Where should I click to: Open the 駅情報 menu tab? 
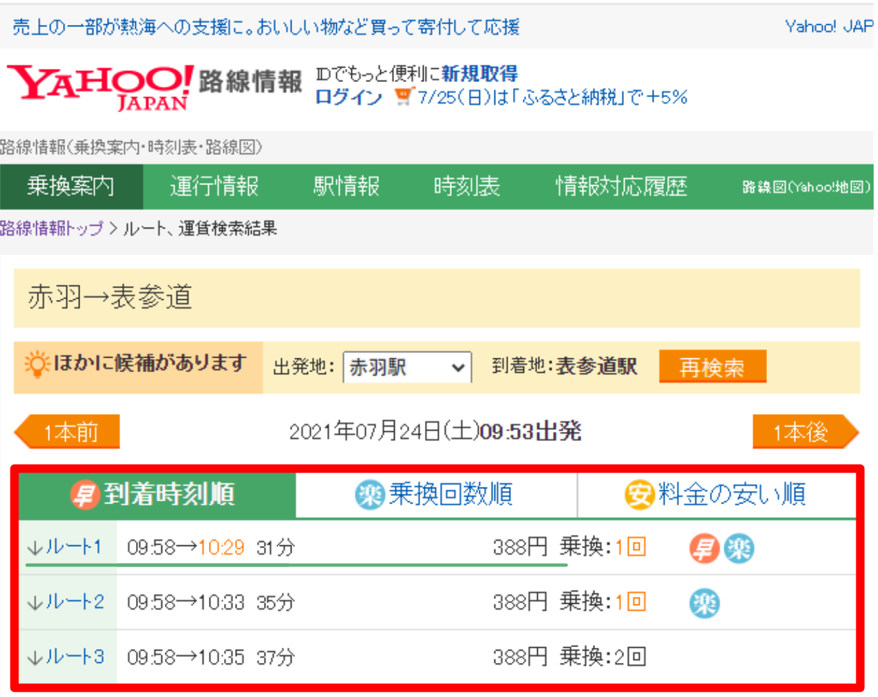tap(347, 186)
